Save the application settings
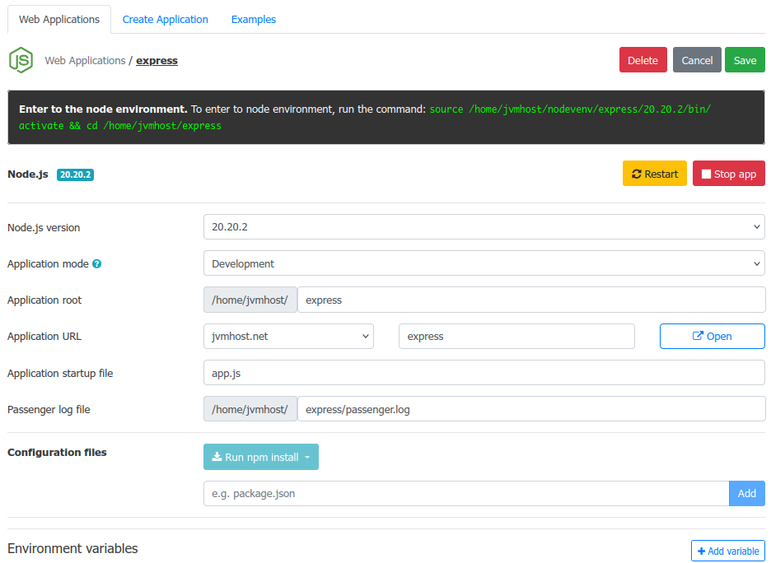Viewport: 771px width, 563px height. [745, 60]
